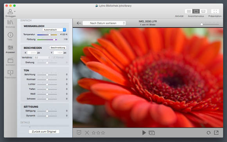The image size is (227, 142).
Task: Play the living picture animation
Action: [x=144, y=133]
